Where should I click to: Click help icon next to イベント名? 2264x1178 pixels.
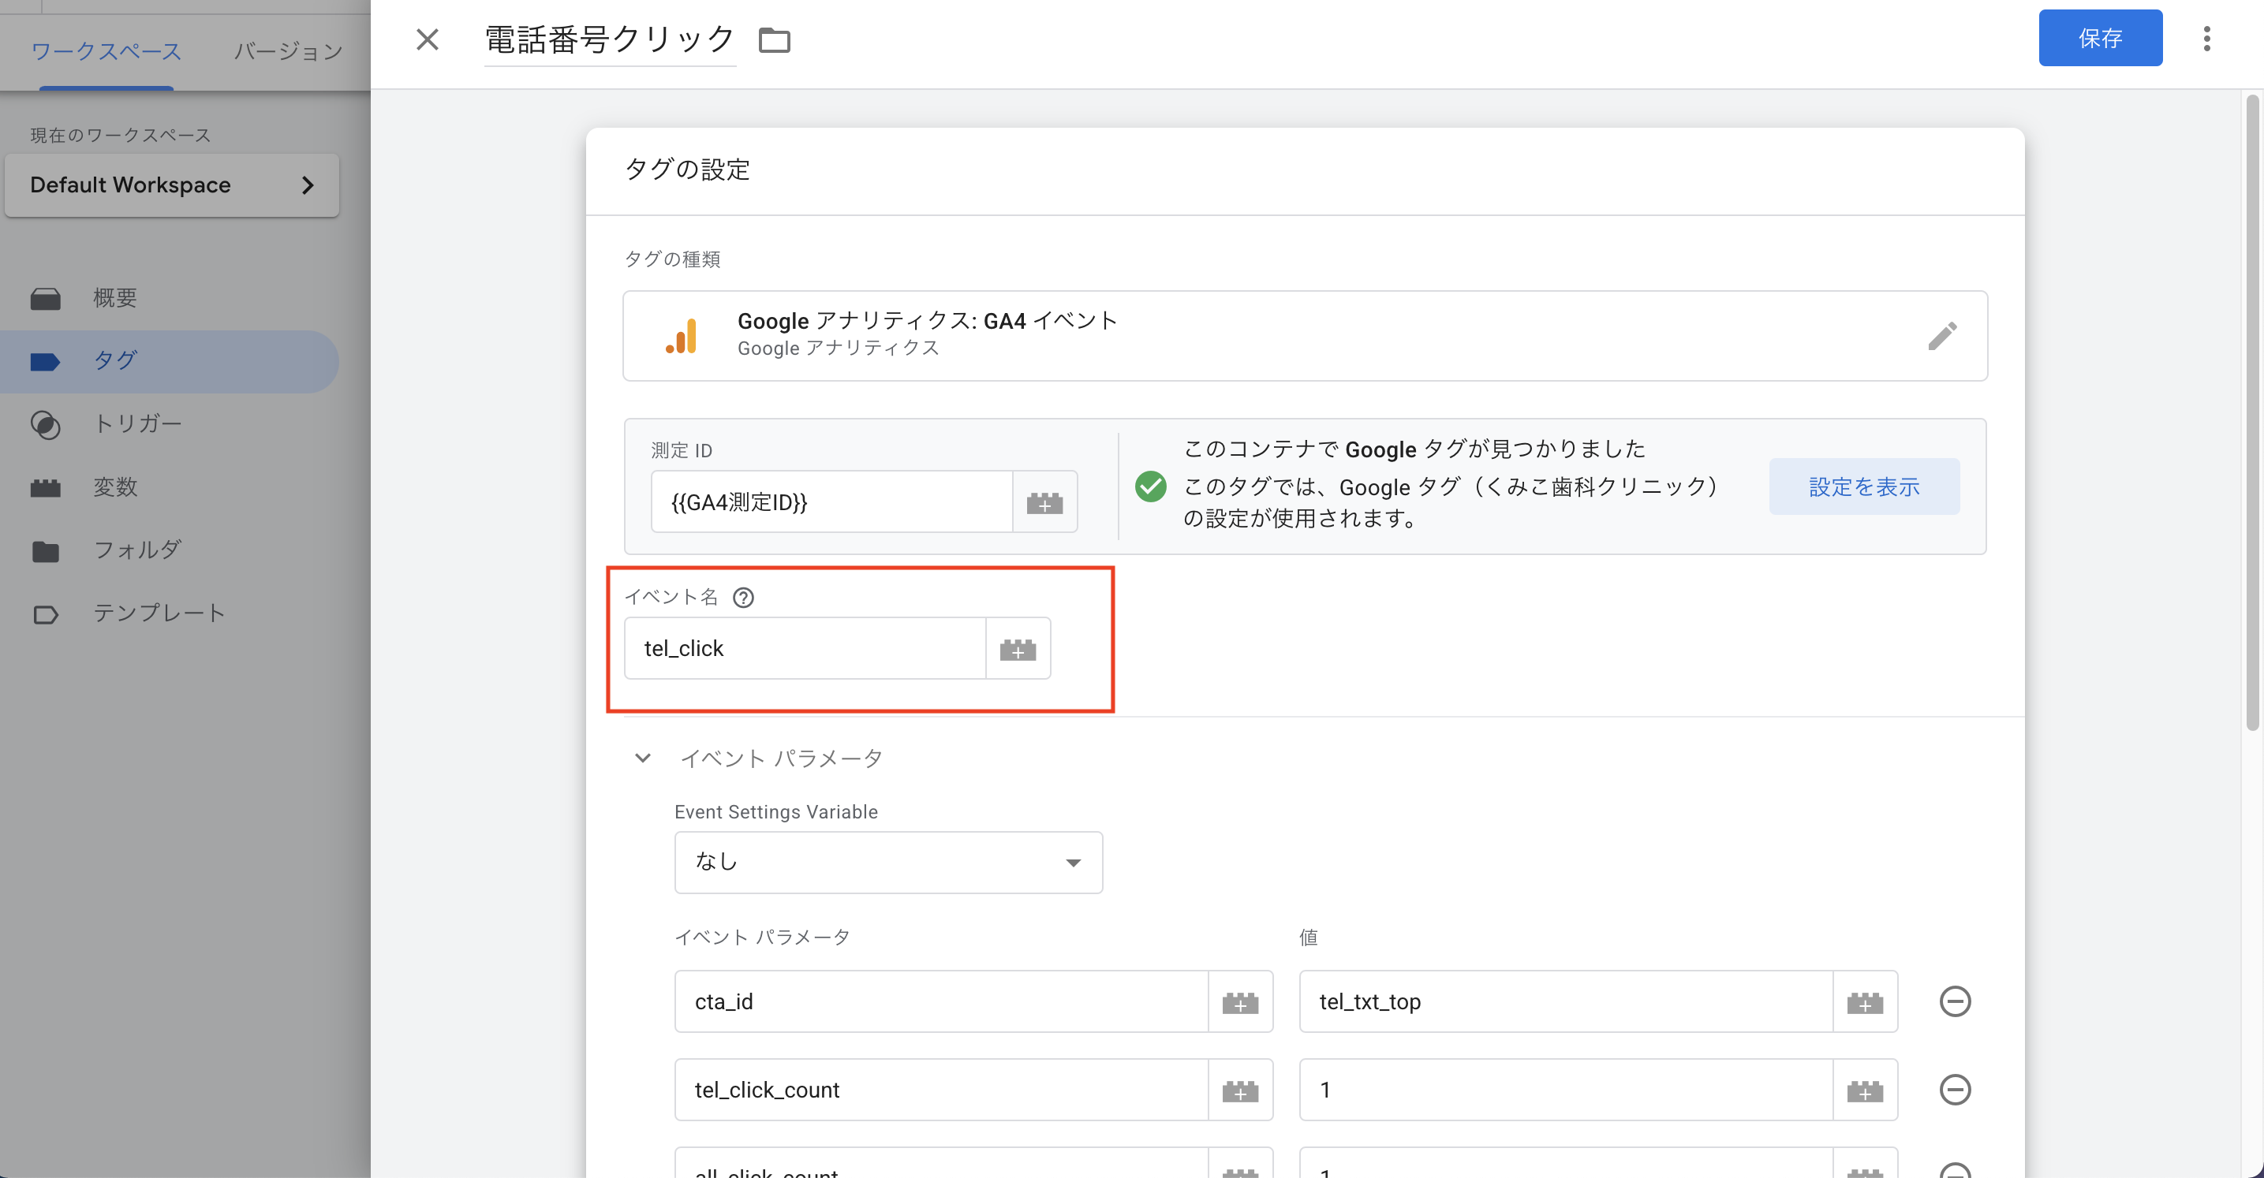click(744, 598)
